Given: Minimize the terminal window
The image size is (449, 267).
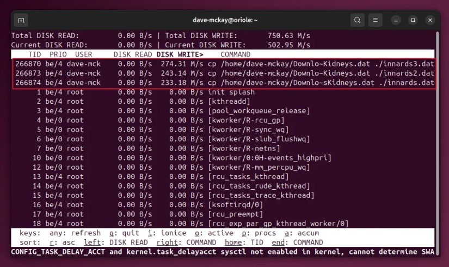Looking at the screenshot, I should pyautogui.click(x=396, y=20).
